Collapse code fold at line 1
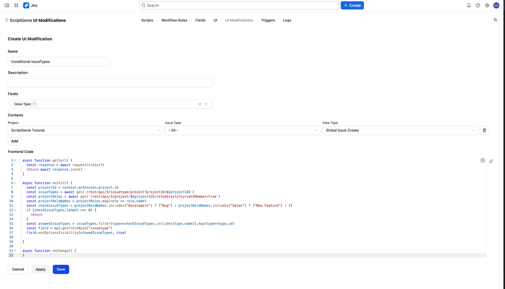This screenshot has width=505, height=289. coord(15,160)
